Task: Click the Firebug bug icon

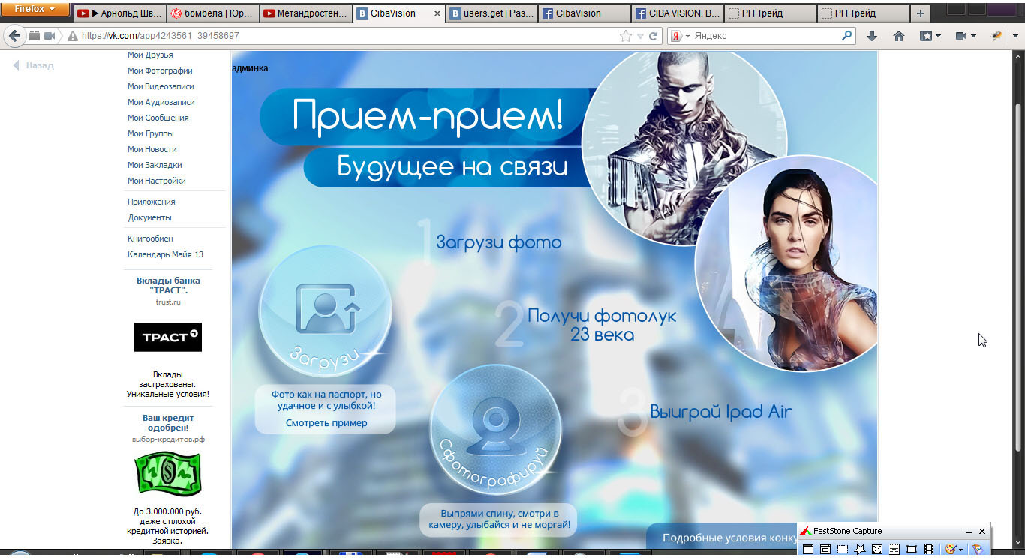Action: click(996, 36)
